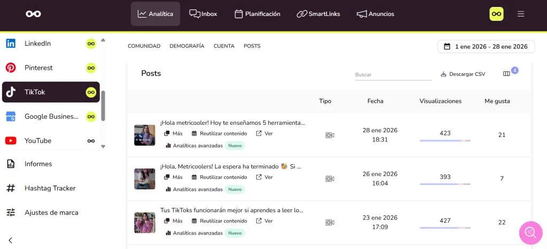This screenshot has width=547, height=249.
Task: Open thumbnail of the 26 ene post
Action: click(145, 179)
